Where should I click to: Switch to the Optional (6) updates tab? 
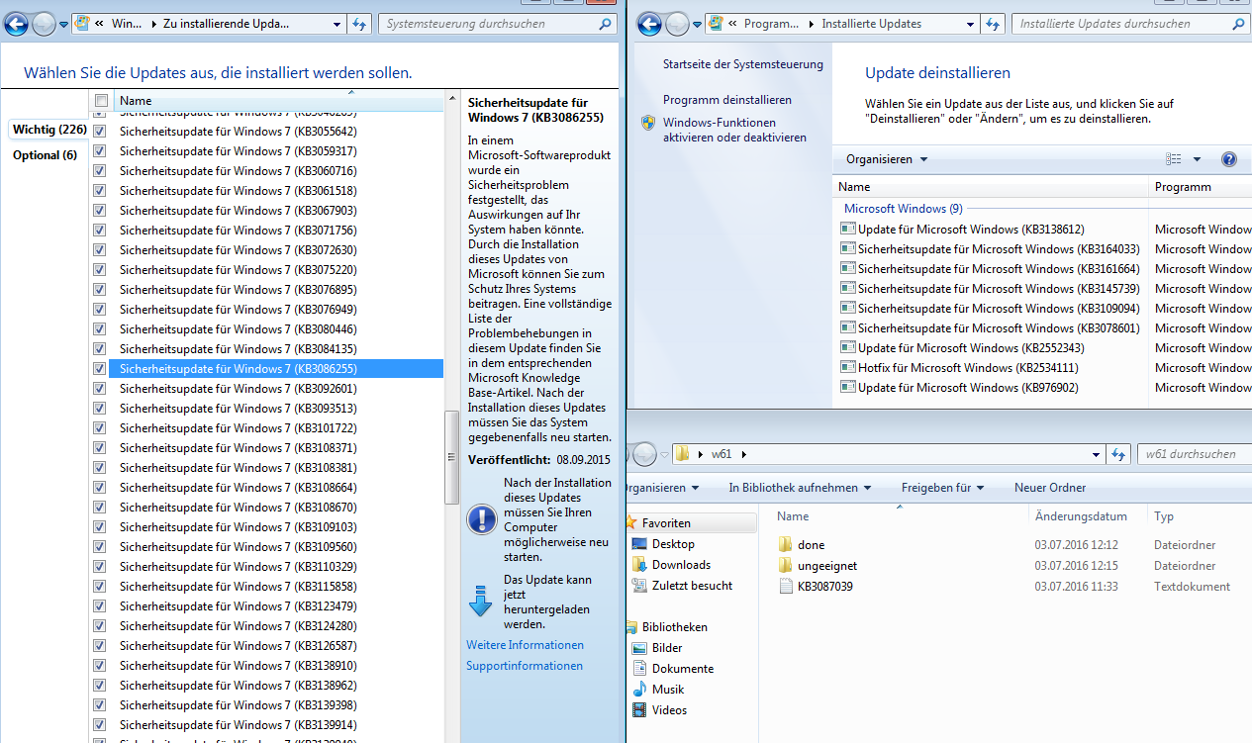pyautogui.click(x=45, y=155)
